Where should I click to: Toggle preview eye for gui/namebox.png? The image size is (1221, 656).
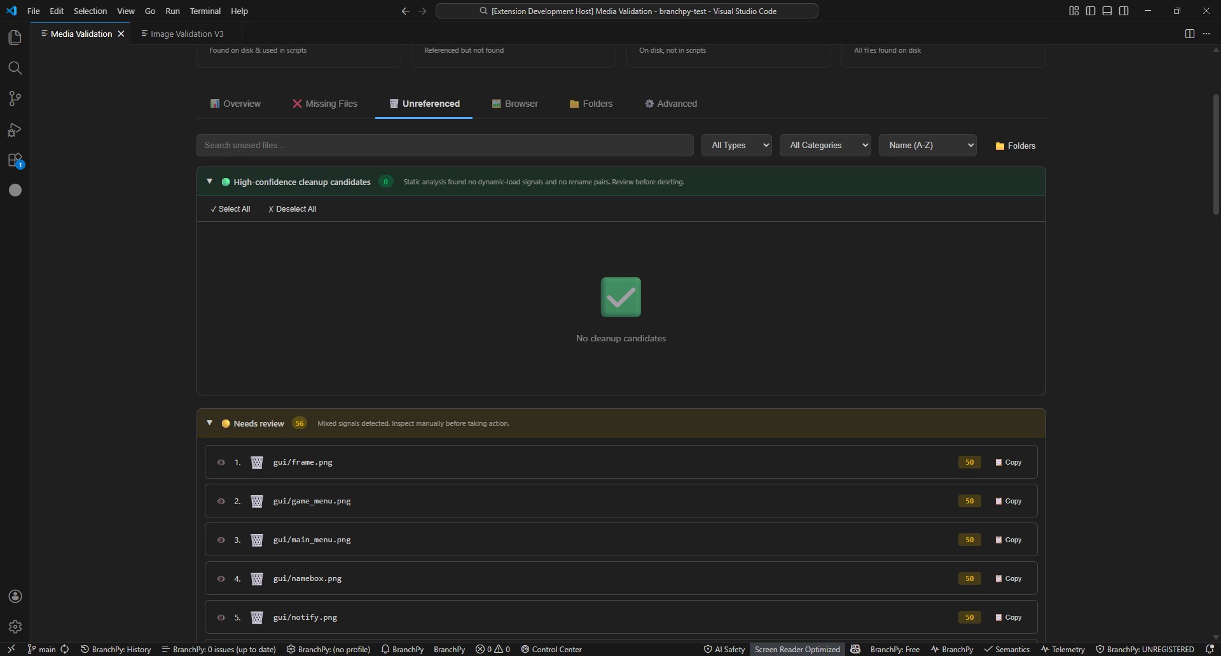[221, 579]
